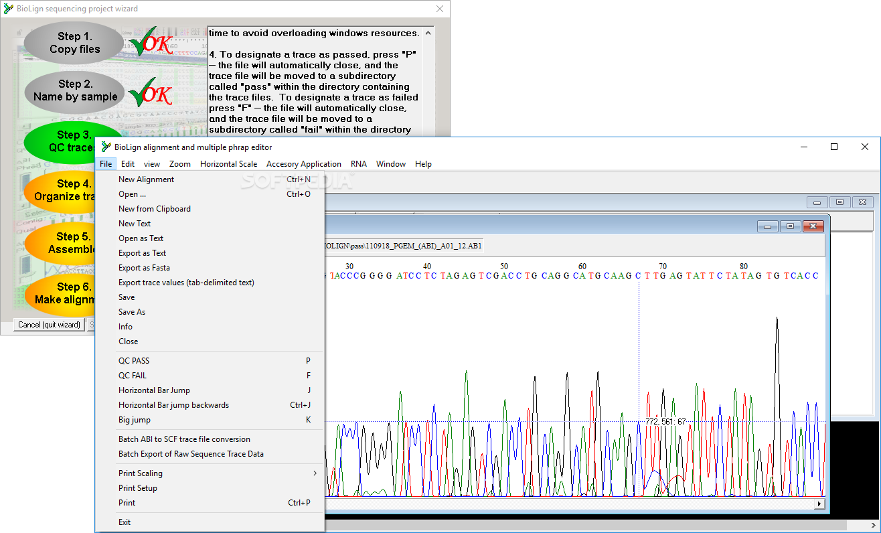Select QC PASS menu entry
Image resolution: width=881 pixels, height=533 pixels.
[x=210, y=361]
